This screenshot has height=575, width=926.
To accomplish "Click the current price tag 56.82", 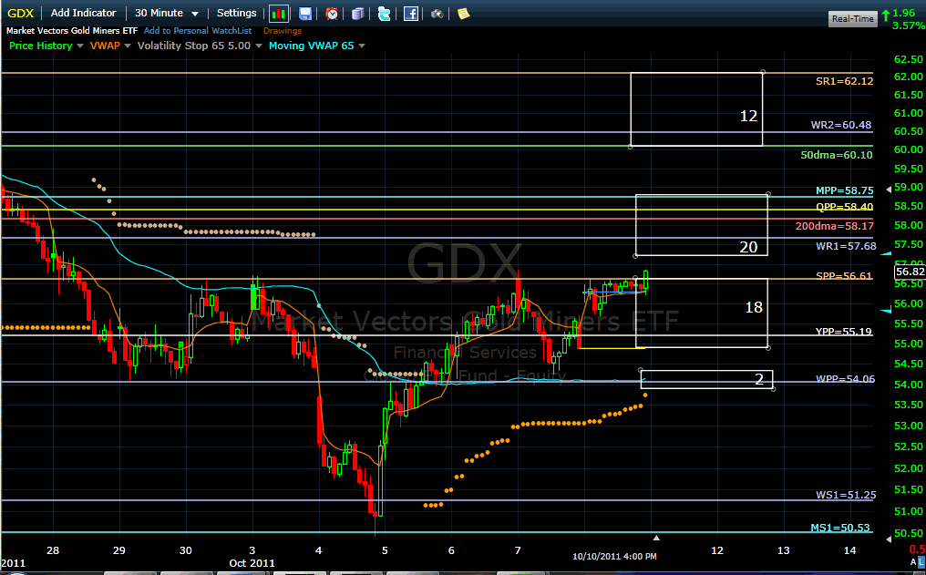I will (911, 272).
